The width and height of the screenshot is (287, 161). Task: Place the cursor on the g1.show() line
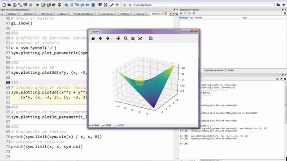pyautogui.click(x=22, y=23)
